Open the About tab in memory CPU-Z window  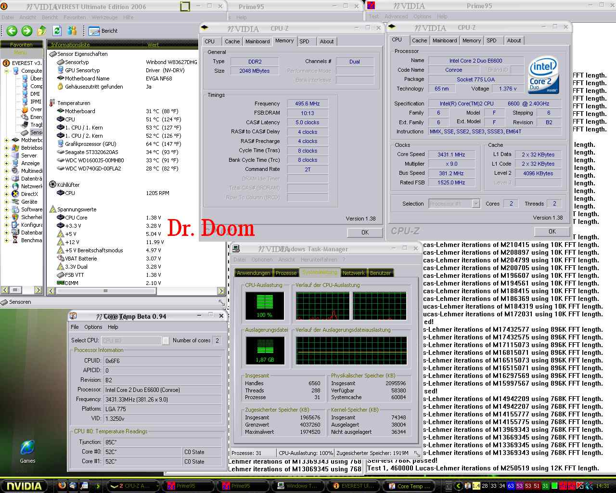pos(327,41)
